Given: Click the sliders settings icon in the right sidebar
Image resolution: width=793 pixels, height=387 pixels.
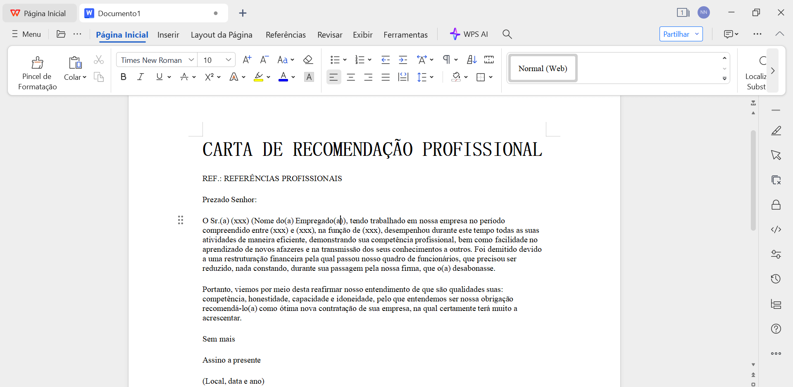Looking at the screenshot, I should coord(776,254).
